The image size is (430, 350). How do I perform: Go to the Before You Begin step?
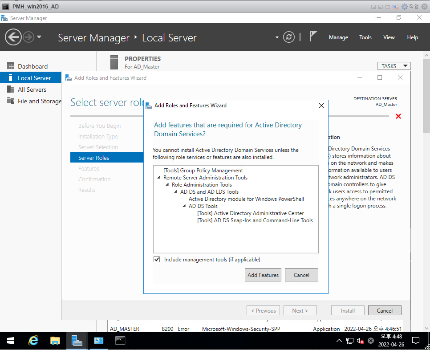(99, 126)
